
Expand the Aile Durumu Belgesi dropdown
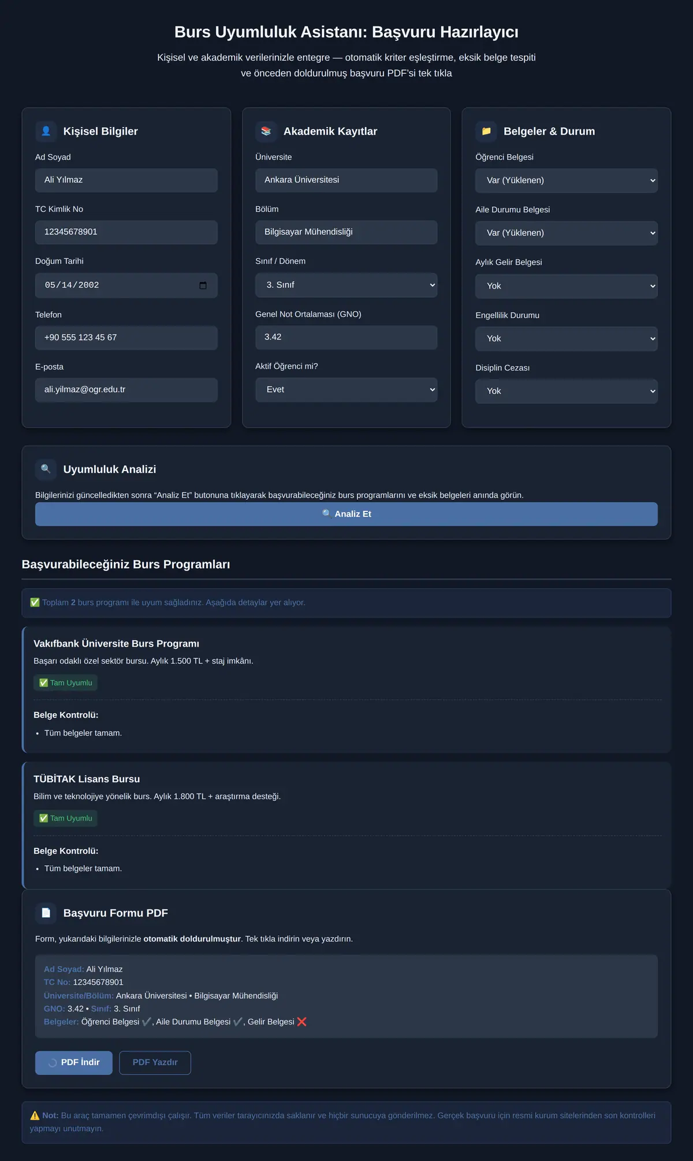point(567,233)
